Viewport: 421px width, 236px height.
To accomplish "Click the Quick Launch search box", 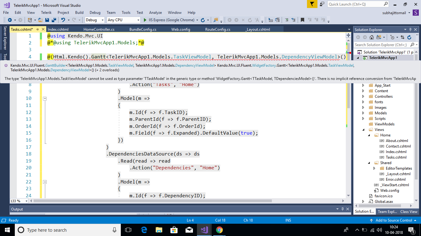I will (358, 4).
